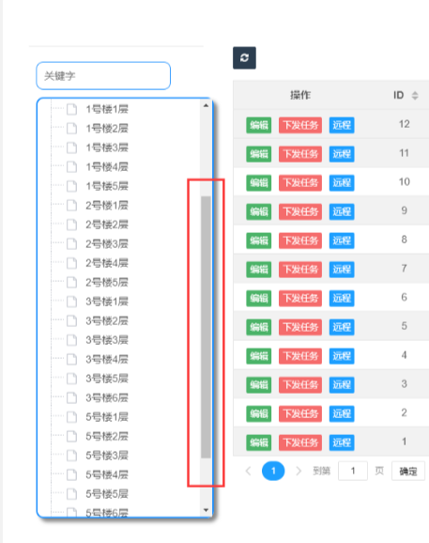This screenshot has width=429, height=543.
Task: Toggle sort arrows on ID column
Action: 415,95
